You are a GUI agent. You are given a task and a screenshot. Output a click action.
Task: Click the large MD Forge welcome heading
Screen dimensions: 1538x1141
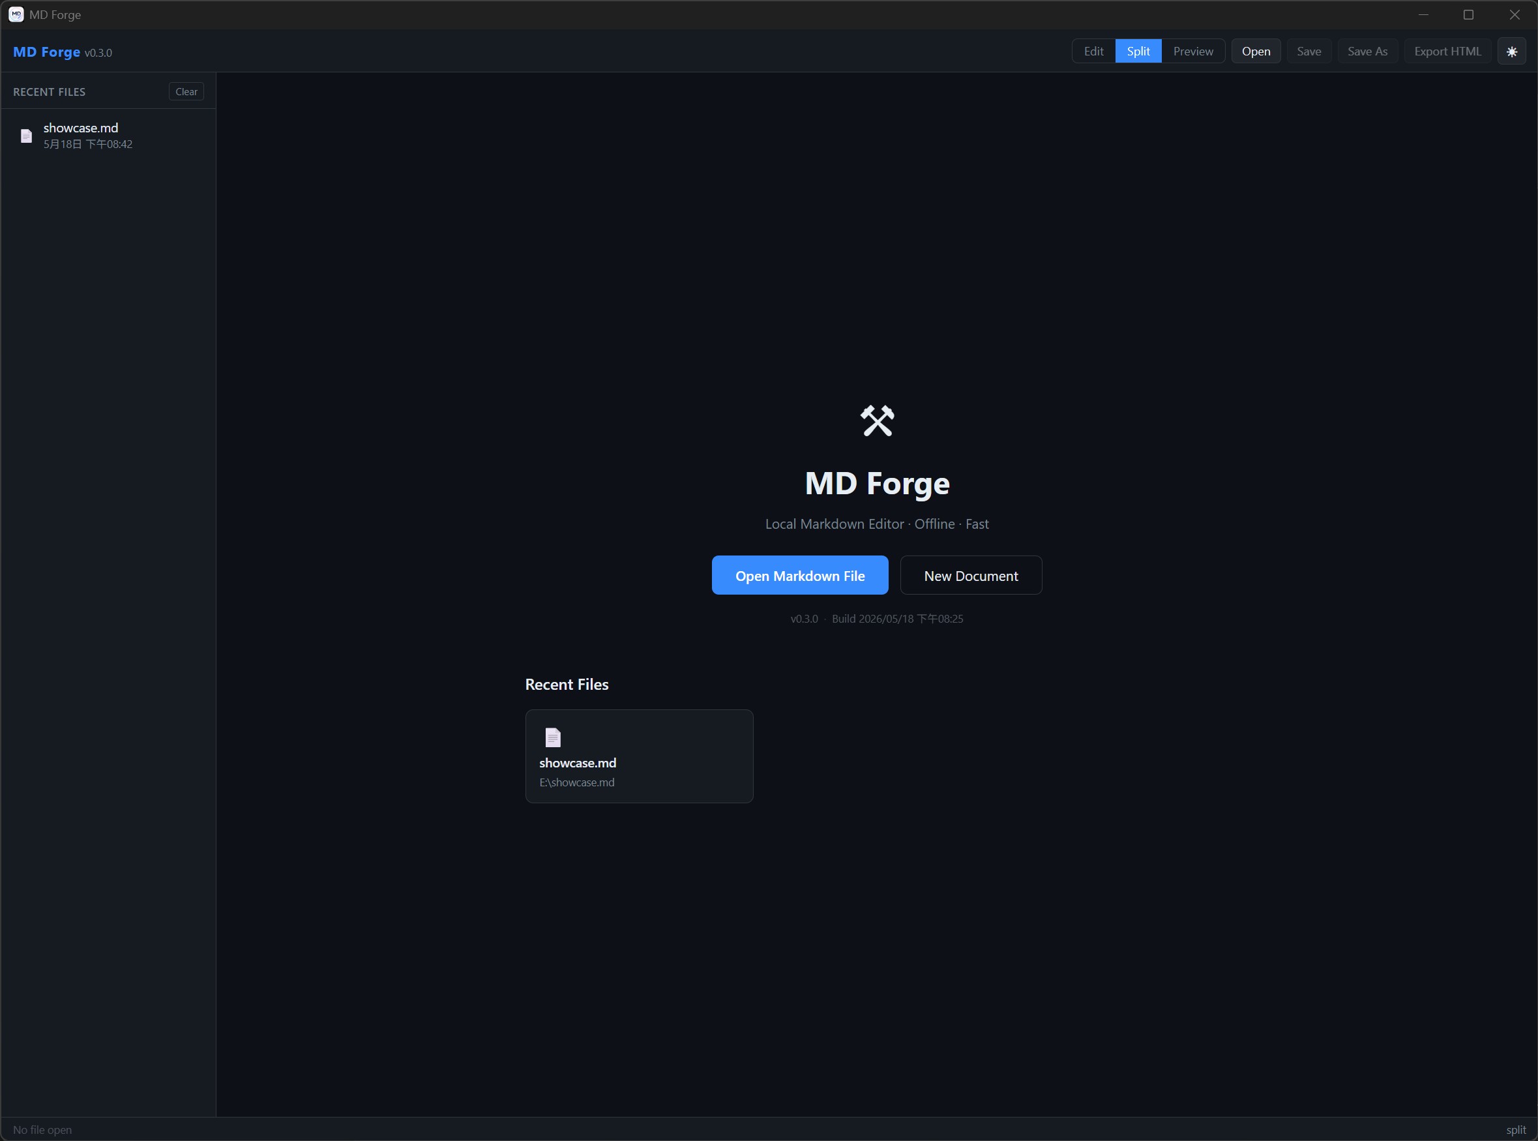click(x=877, y=484)
